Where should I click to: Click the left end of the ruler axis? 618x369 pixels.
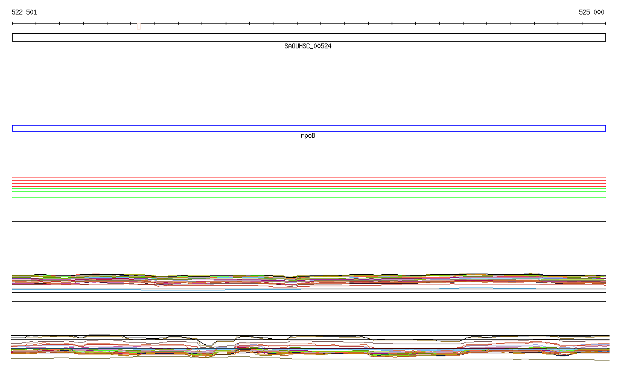coord(13,24)
